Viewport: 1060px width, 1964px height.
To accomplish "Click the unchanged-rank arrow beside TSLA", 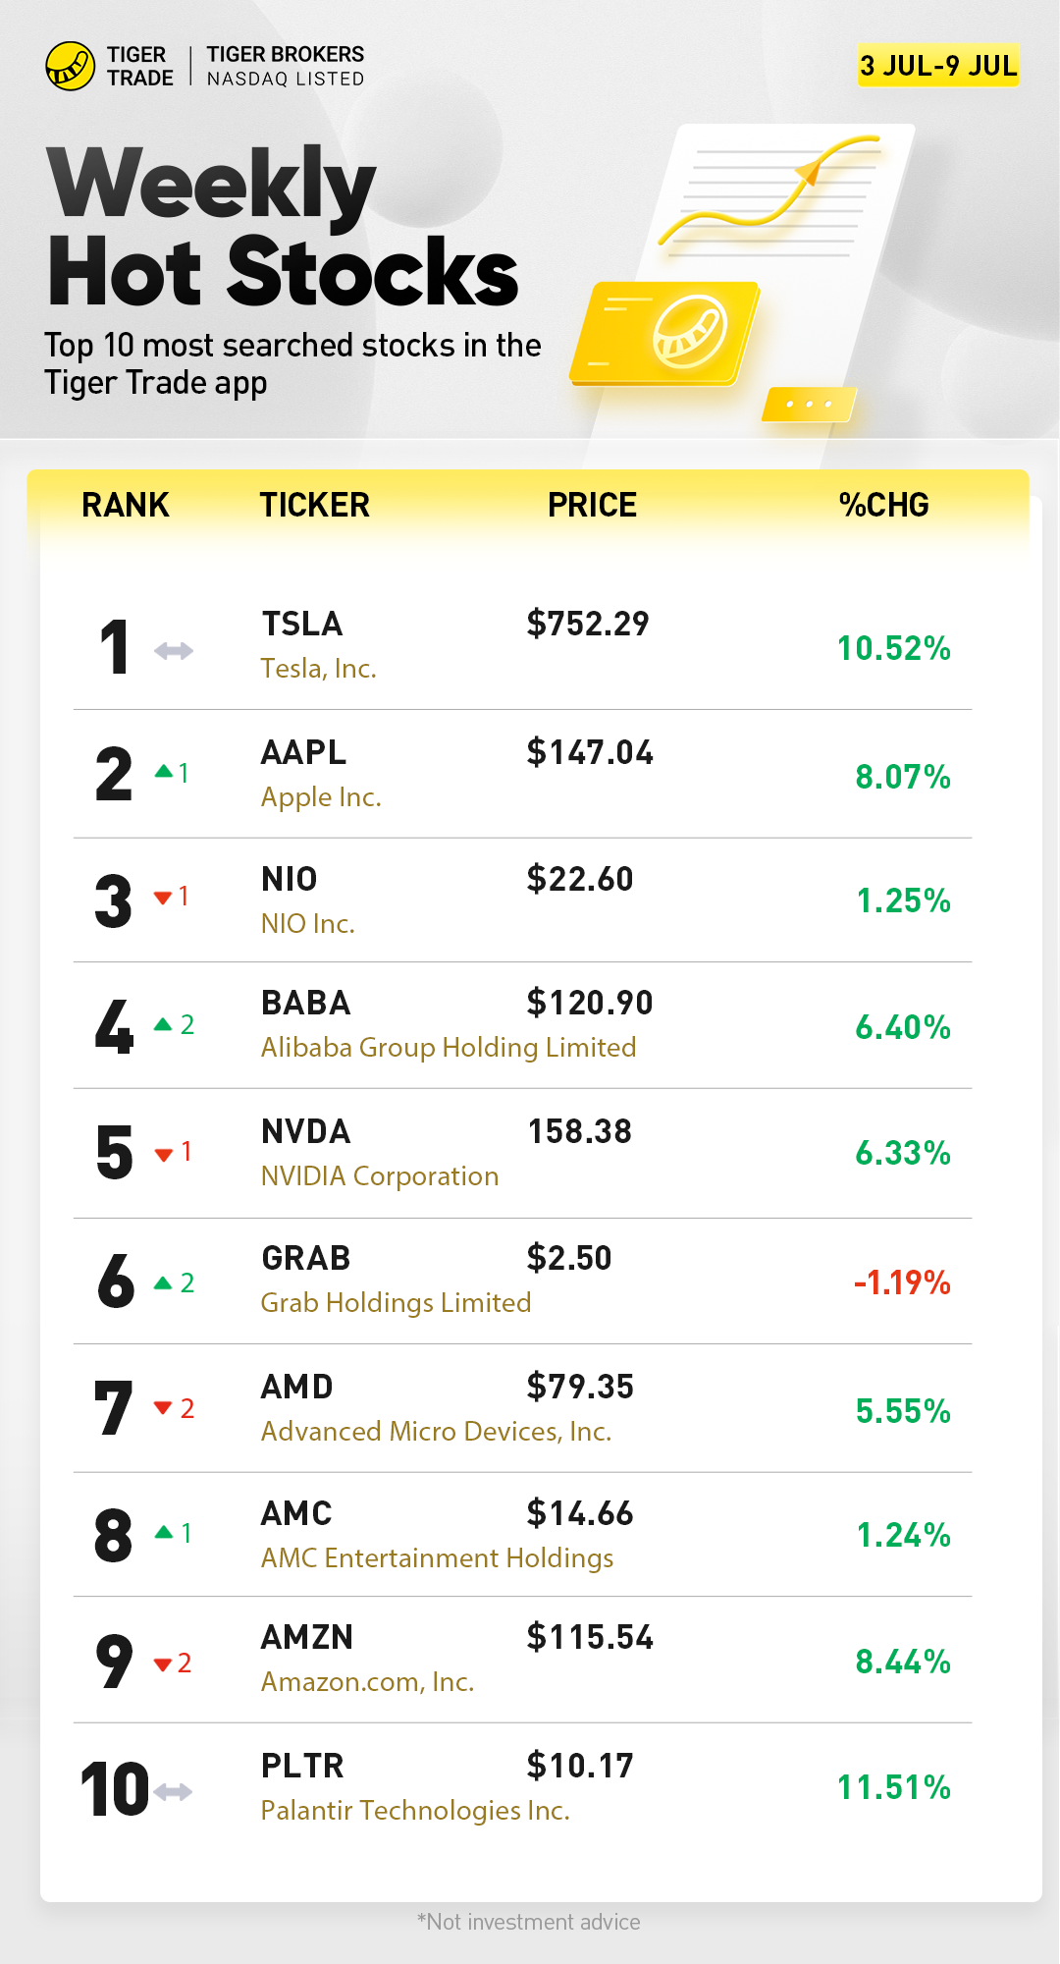I will (174, 650).
